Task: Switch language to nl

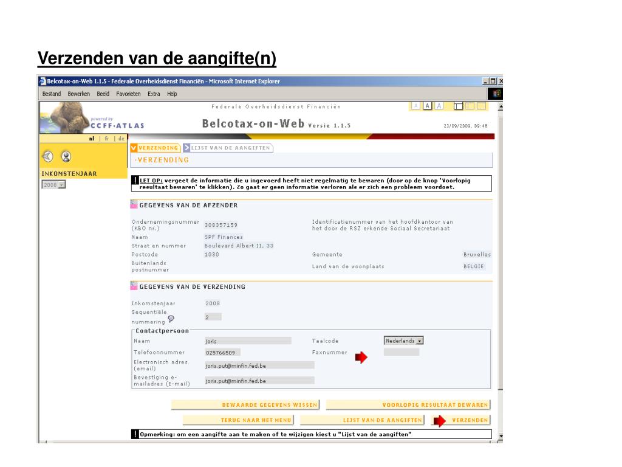Action: click(x=92, y=139)
